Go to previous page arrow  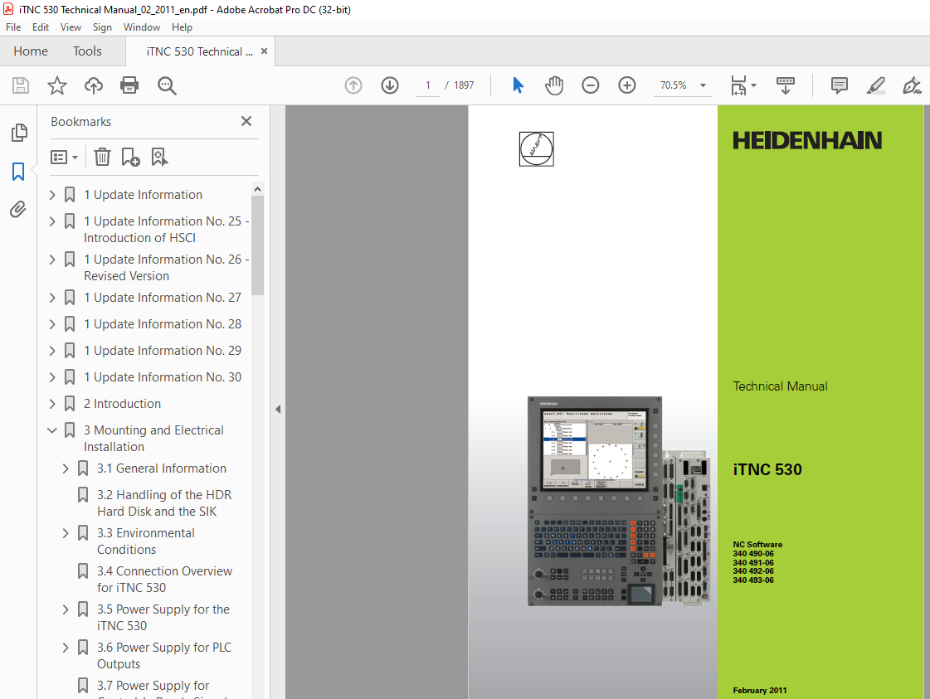coord(353,85)
